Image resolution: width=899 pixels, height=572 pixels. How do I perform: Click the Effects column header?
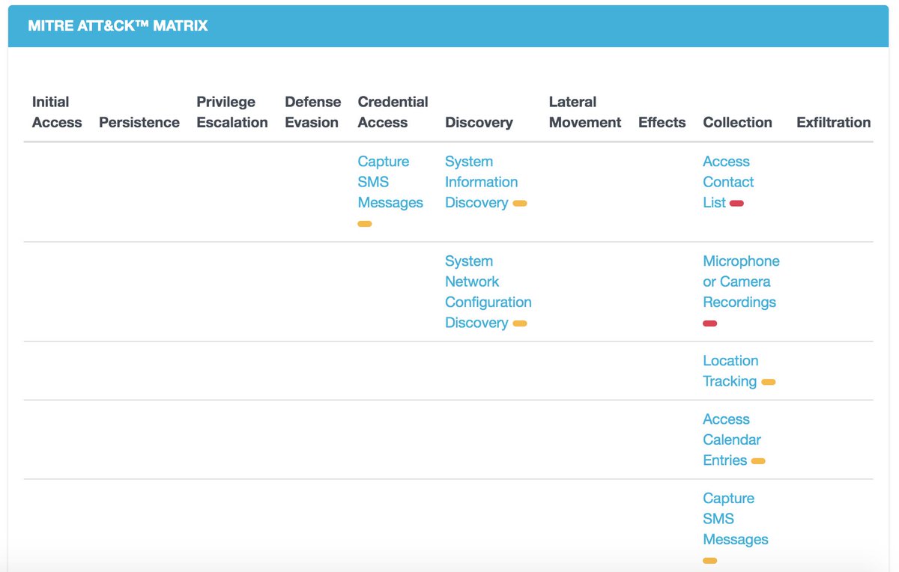pyautogui.click(x=662, y=122)
